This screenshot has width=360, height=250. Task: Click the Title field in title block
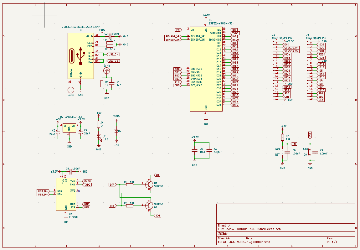222,233
